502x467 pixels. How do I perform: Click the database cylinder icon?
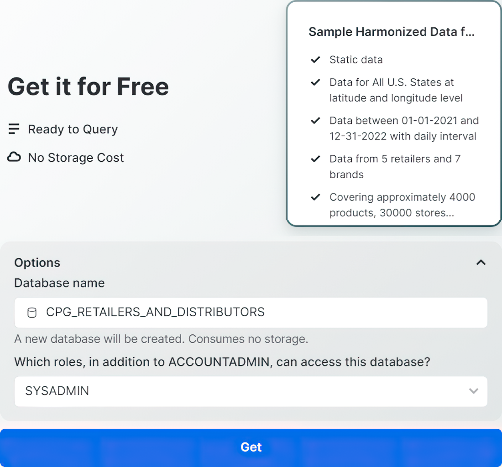[x=32, y=313]
